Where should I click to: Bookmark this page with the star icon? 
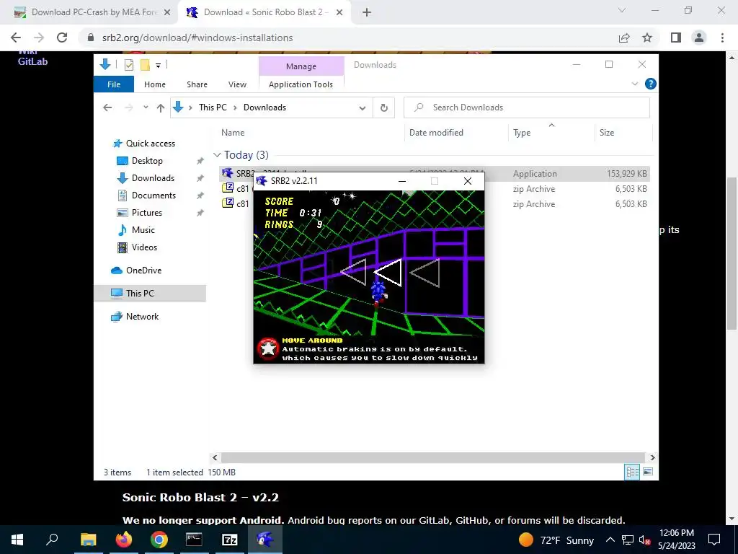647,38
